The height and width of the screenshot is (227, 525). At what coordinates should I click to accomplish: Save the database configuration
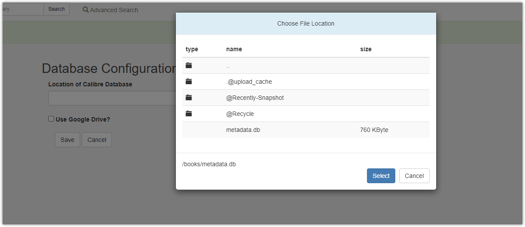click(67, 140)
